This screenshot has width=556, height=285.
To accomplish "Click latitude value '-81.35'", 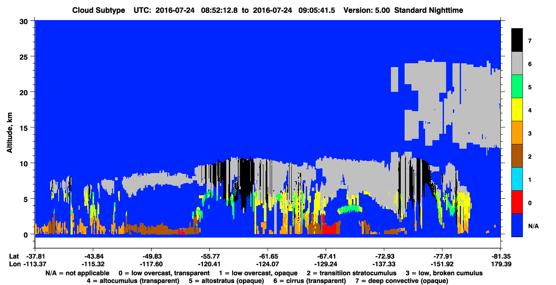I will click(x=500, y=256).
